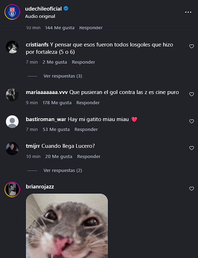Reply to mariaaaaaaa.vvv's comment

coord(88,103)
